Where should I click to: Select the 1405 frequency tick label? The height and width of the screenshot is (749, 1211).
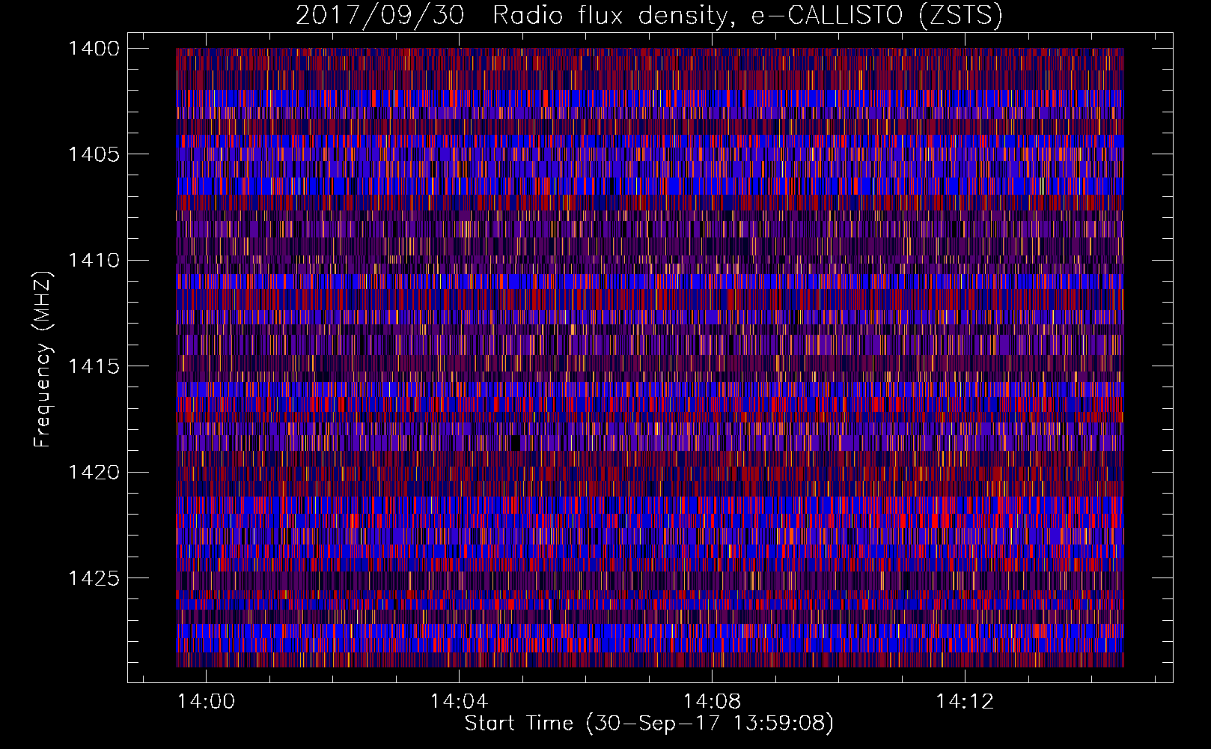point(94,154)
